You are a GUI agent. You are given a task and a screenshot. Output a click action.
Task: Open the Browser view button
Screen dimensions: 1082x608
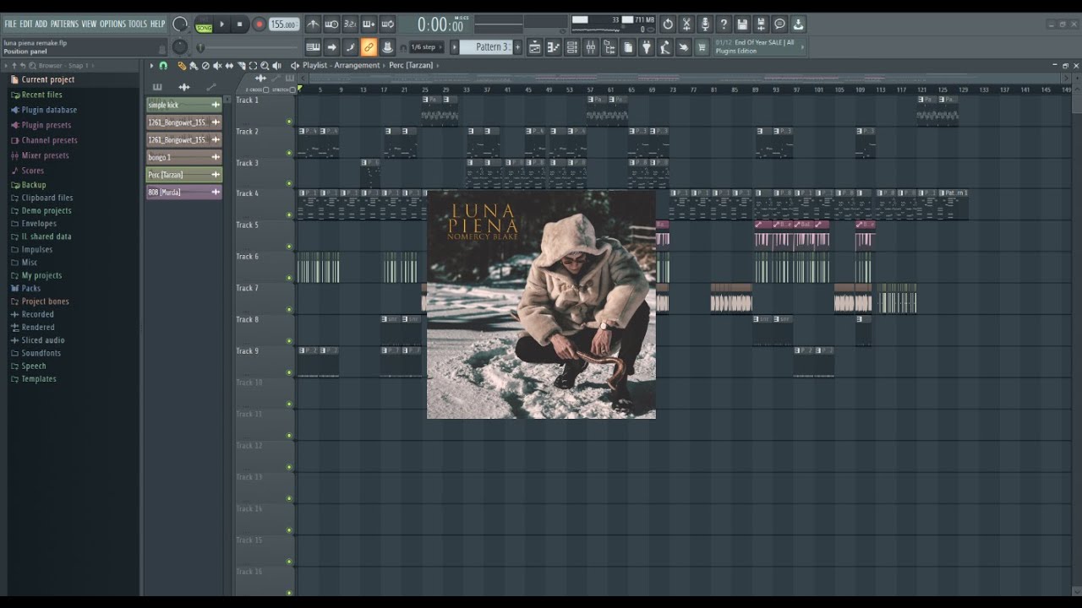[x=609, y=47]
